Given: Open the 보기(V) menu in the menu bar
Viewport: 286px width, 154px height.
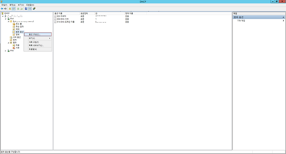Looking at the screenshot, I should coord(21,5).
